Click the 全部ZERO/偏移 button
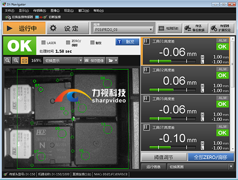The image size is (238, 180). pyautogui.click(x=211, y=157)
